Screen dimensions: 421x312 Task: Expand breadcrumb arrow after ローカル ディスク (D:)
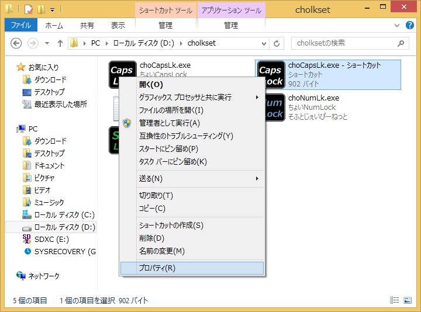(181, 43)
